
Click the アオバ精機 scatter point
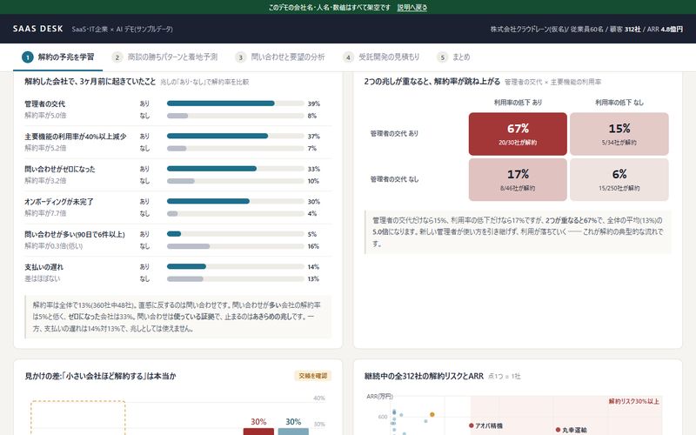472,425
